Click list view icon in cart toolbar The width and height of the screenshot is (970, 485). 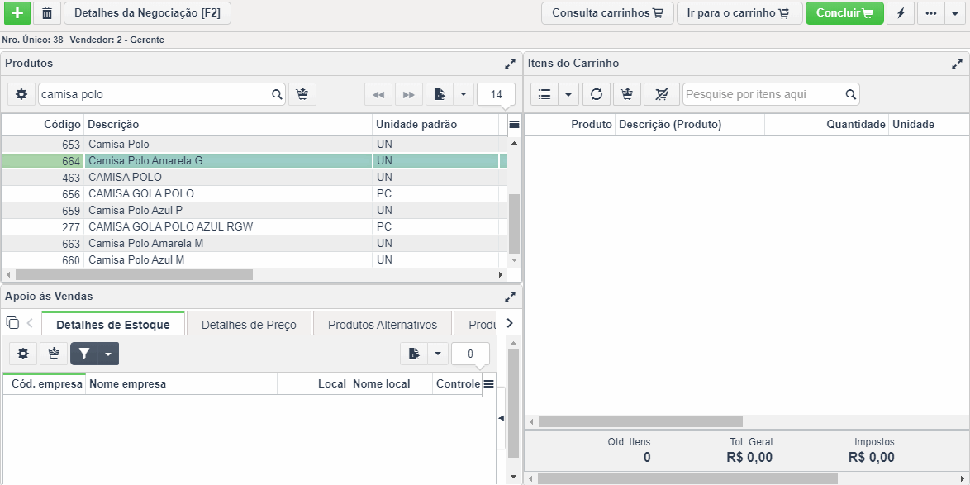tap(544, 94)
